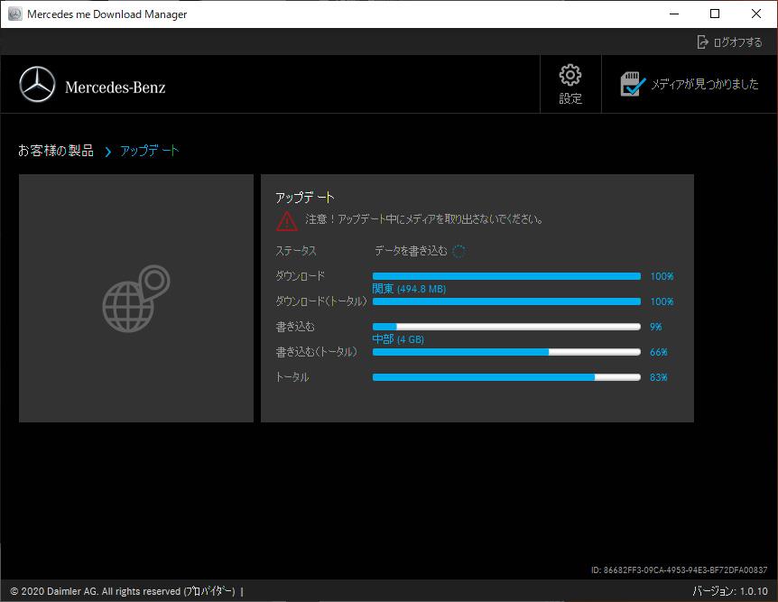This screenshot has height=602, width=778.
Task: Click the 関東 (494.8 MB) label
Action: coord(410,288)
